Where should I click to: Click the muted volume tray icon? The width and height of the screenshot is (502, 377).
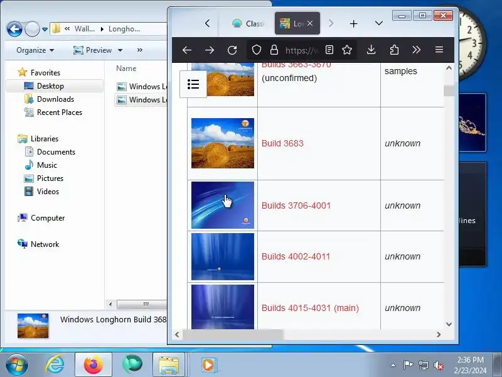[438, 365]
